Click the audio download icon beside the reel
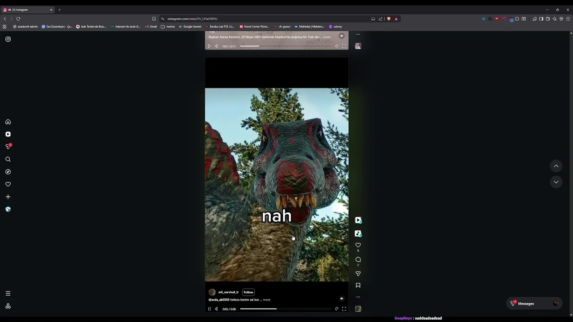This screenshot has width=573, height=322. pos(358,233)
